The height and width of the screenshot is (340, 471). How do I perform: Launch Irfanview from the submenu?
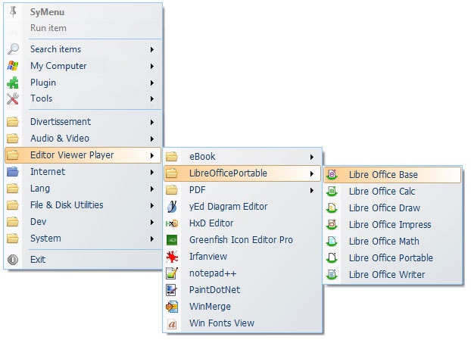(x=242, y=257)
